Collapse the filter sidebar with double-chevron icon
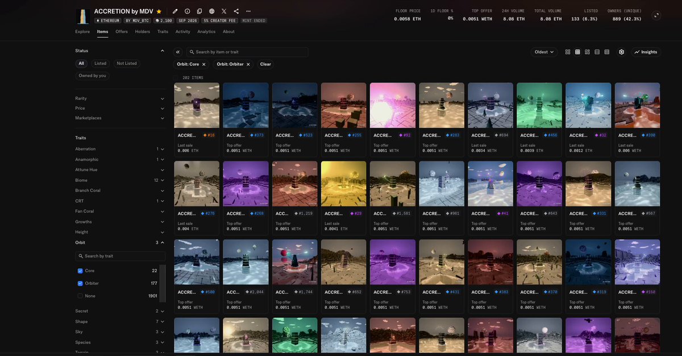682x356 pixels. pyautogui.click(x=178, y=52)
